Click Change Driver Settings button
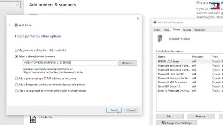Viewport: 223px width, 125px height. click(177, 123)
